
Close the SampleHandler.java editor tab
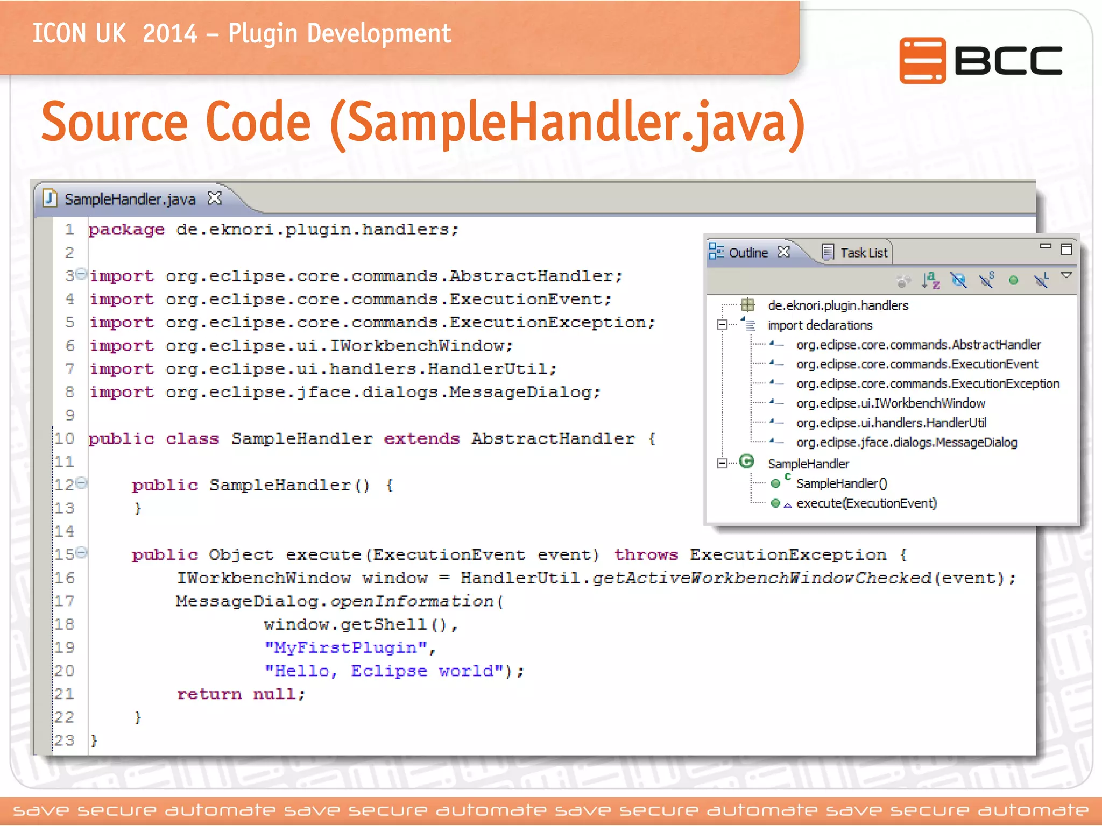tap(215, 198)
